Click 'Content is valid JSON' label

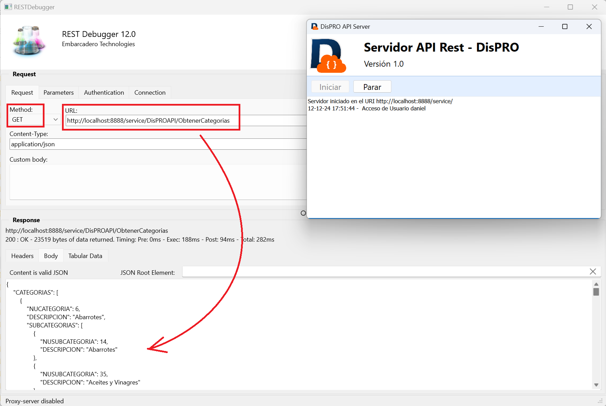point(39,273)
